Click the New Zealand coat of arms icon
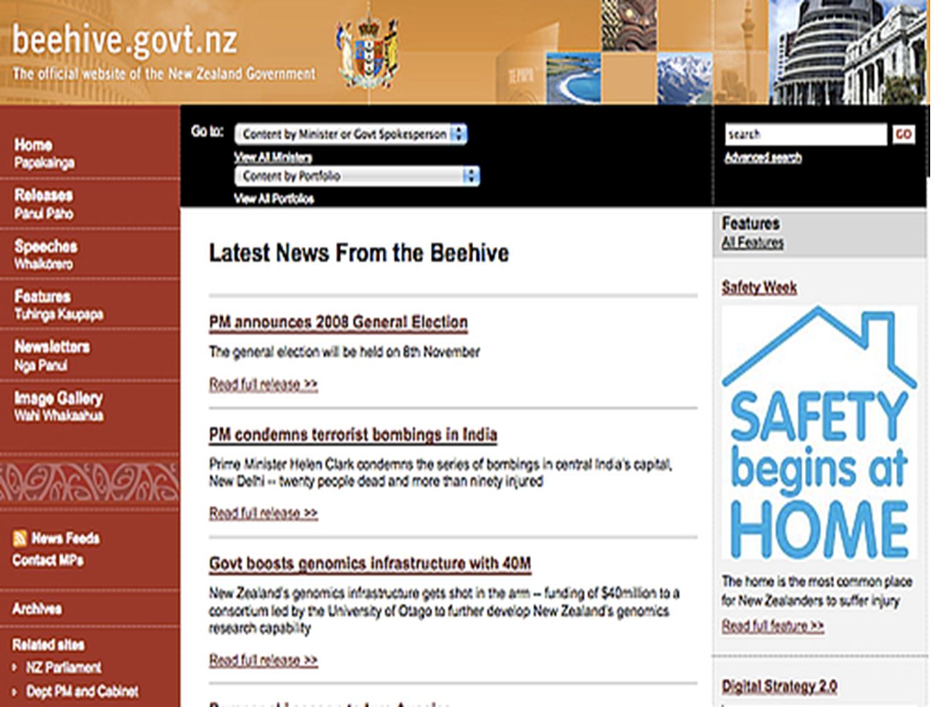Screen dimensions: 944x707 point(367,53)
